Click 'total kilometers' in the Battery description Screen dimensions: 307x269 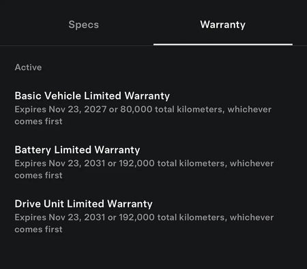pyautogui.click(x=192, y=163)
